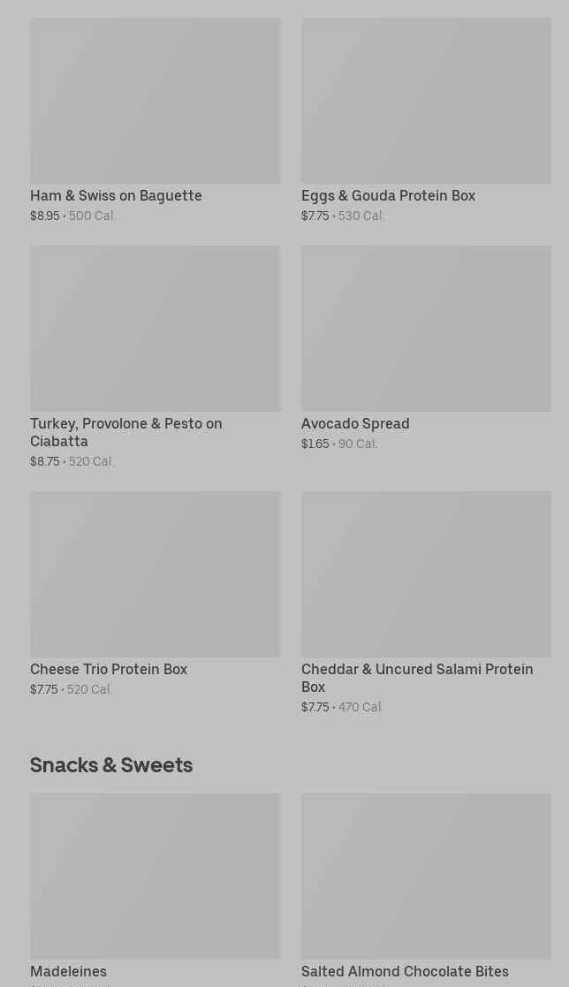569x987 pixels.
Task: Open the Salted Almond Chocolate Bites image
Action: pos(426,876)
